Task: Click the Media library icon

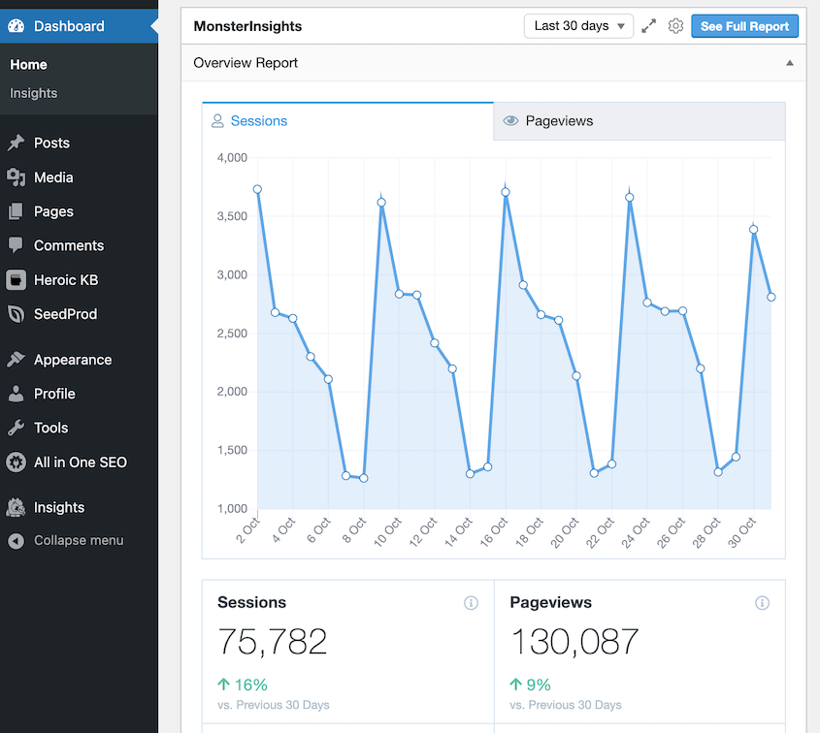Action: [x=16, y=177]
